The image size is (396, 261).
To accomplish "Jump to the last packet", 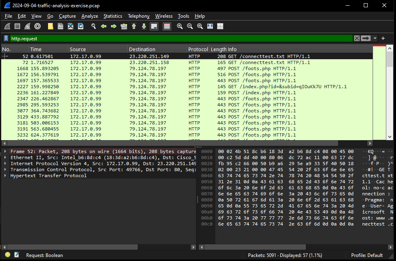I will (x=144, y=26).
